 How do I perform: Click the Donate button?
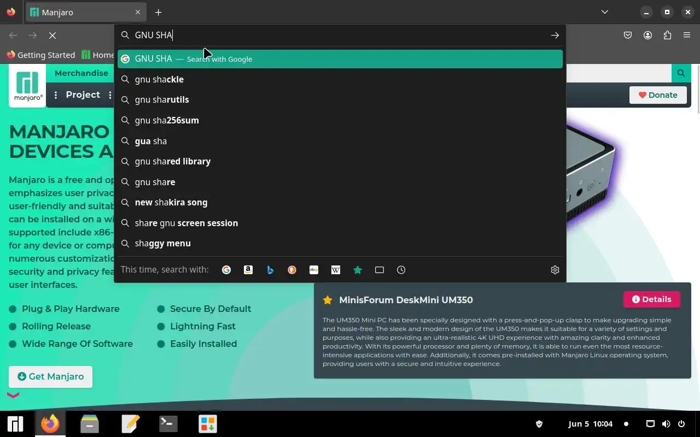658,95
